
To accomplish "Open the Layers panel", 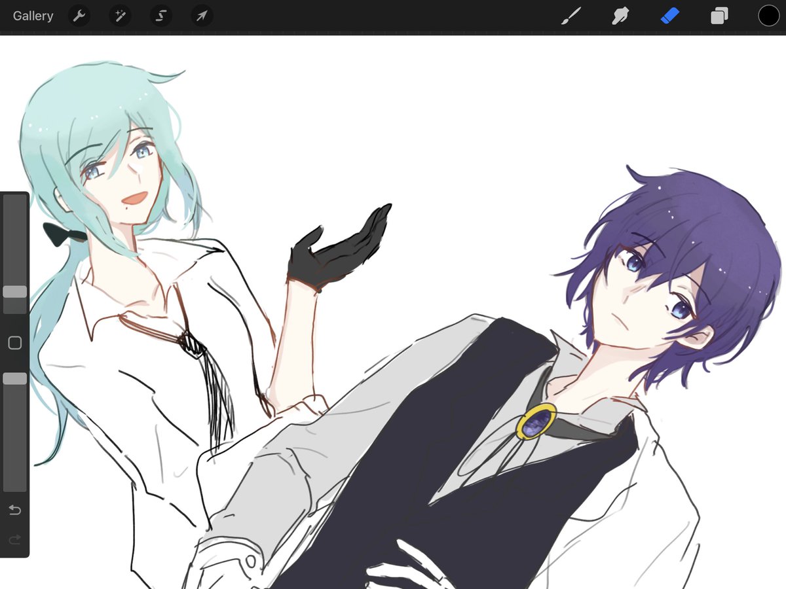I will [x=719, y=16].
